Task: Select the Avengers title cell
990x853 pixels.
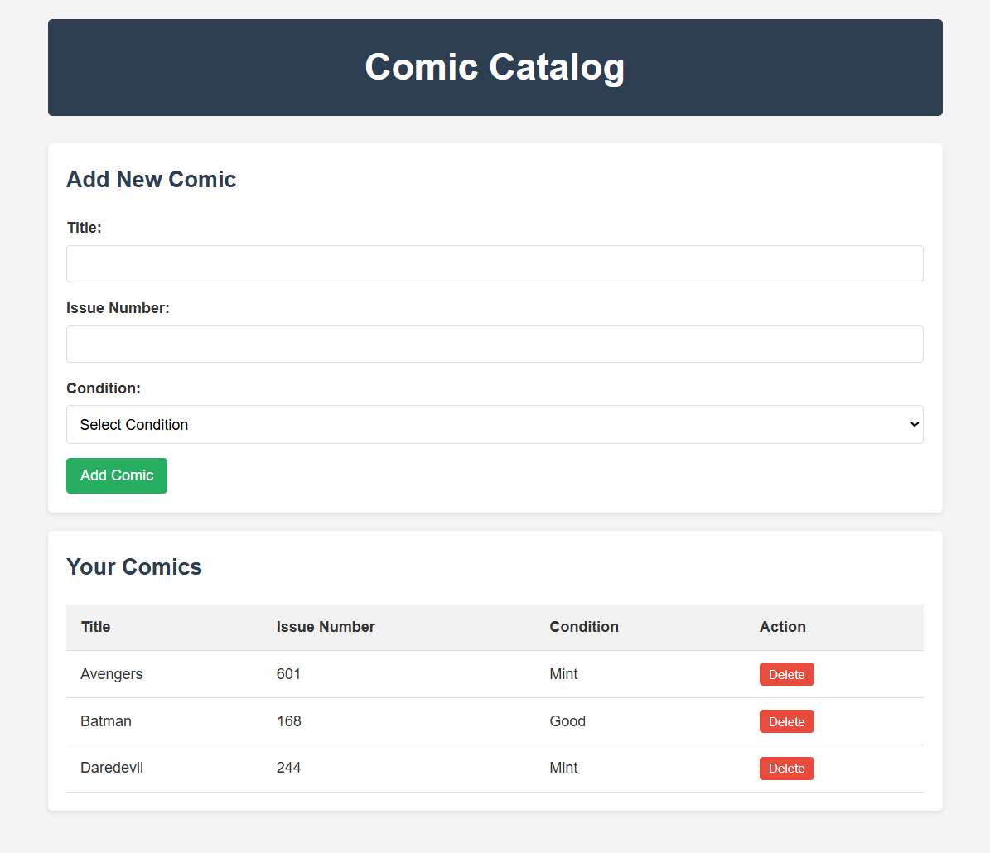Action: coord(112,674)
